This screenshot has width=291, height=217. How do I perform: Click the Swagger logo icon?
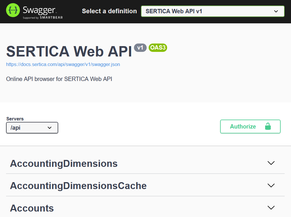click(x=13, y=10)
